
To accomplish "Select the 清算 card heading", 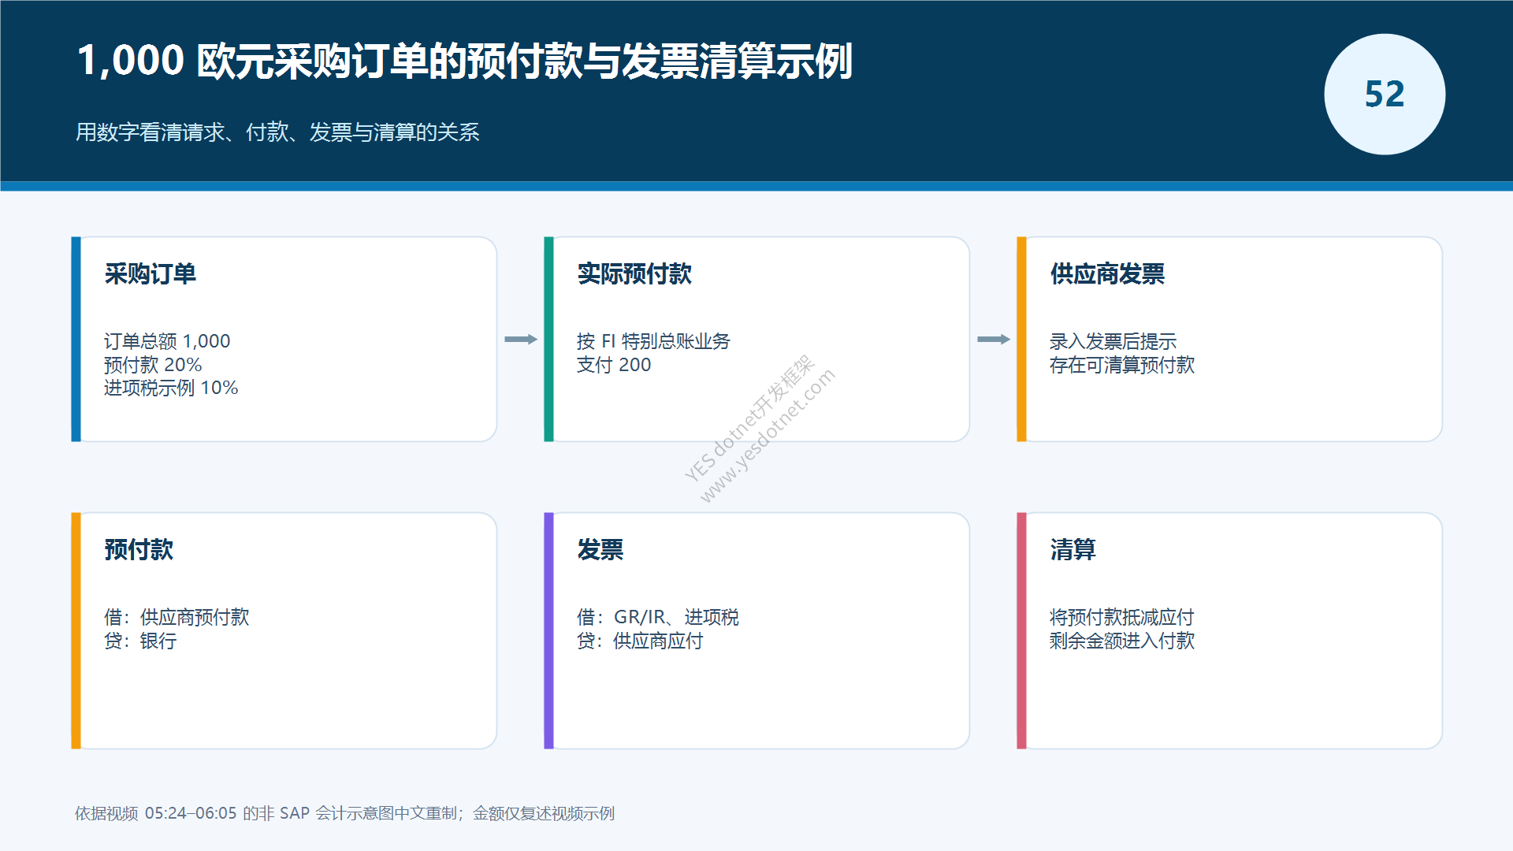I will (x=1072, y=549).
